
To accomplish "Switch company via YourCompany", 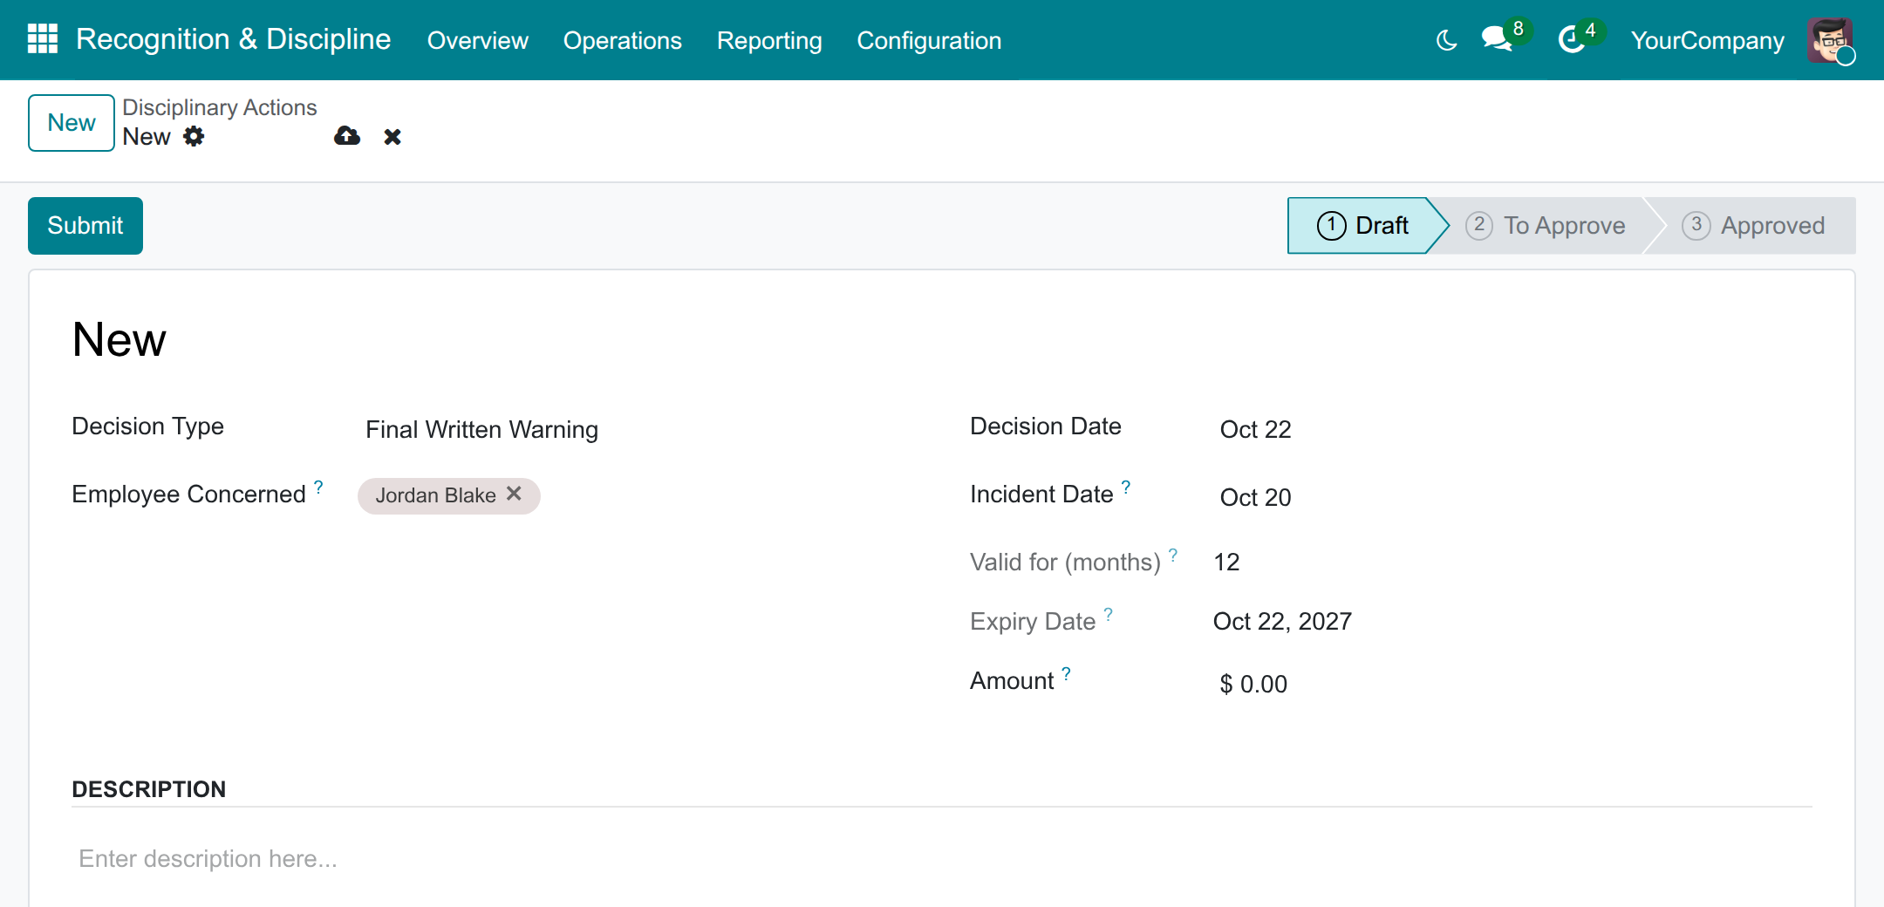I will coord(1708,40).
